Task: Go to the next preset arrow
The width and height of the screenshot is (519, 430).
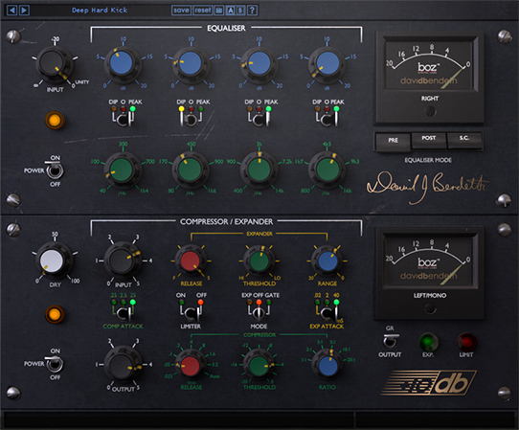Action: [25, 11]
